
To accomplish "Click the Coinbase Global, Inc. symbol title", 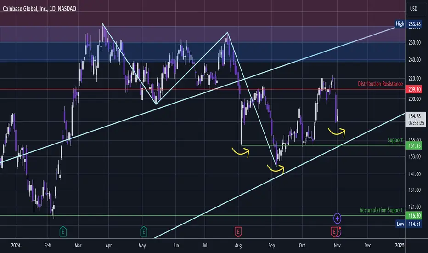I will point(39,9).
